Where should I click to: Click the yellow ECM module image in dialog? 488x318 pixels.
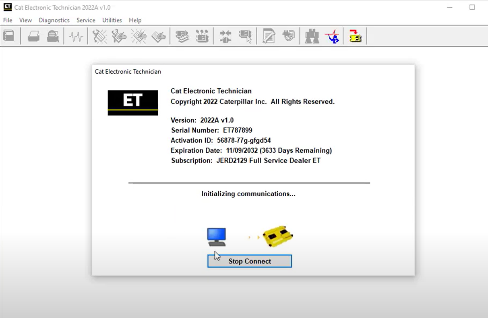click(x=277, y=236)
